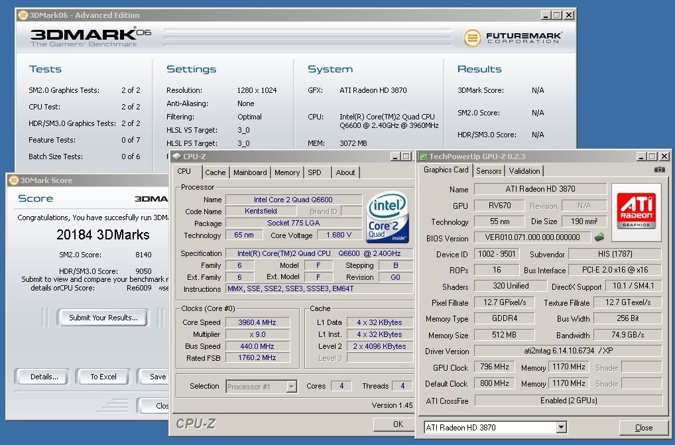Close the 3DMark06 main window

click(x=569, y=15)
